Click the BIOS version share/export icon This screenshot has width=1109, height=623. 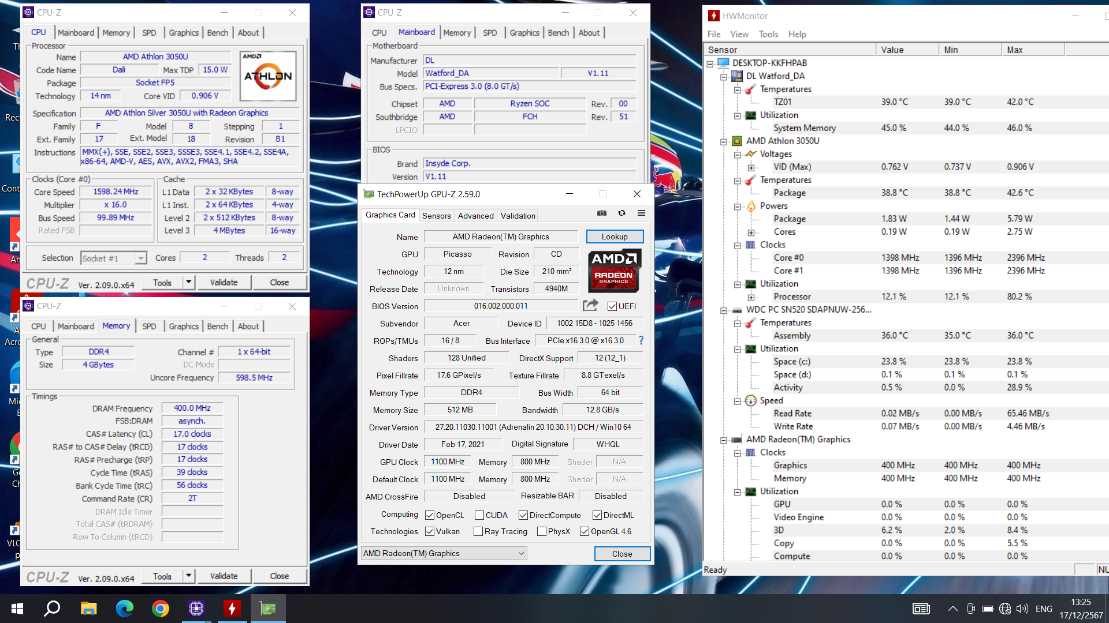[x=590, y=305]
